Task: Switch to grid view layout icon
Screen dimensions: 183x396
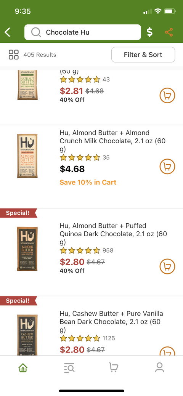Action: click(x=14, y=55)
